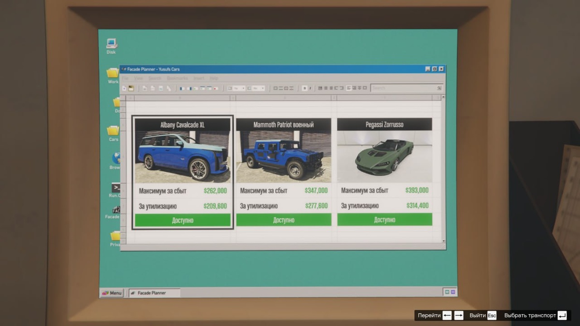Toggle Bold formatting in toolbar
This screenshot has height=326, width=580.
point(304,88)
